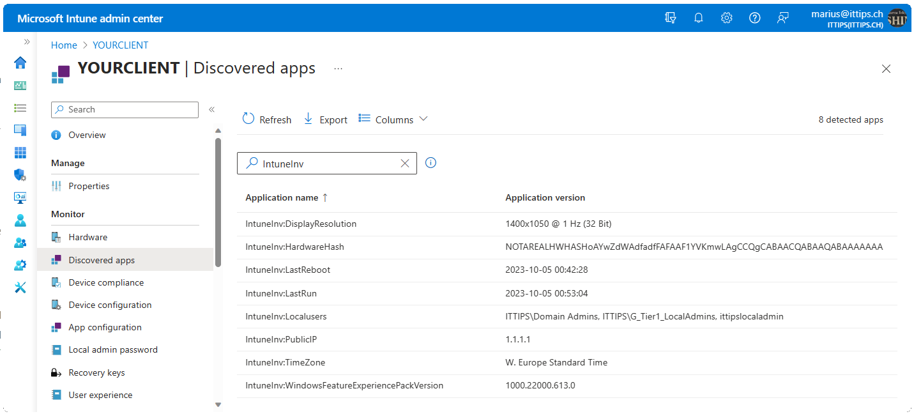Click the W. Europe Standard Time value
Image resolution: width=914 pixels, height=414 pixels.
coord(556,362)
